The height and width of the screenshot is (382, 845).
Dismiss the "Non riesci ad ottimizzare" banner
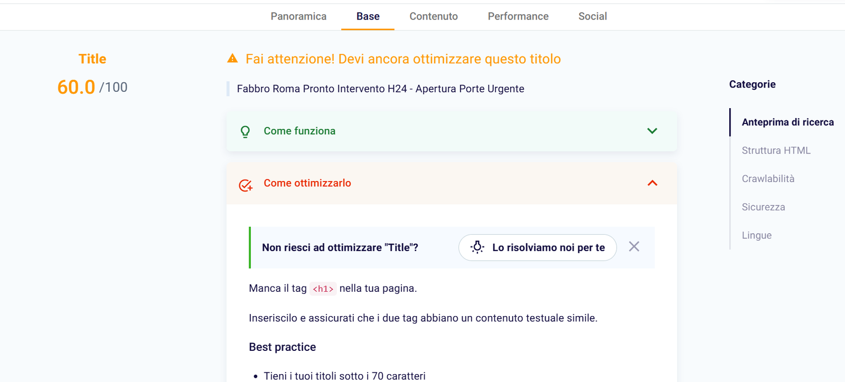[634, 247]
